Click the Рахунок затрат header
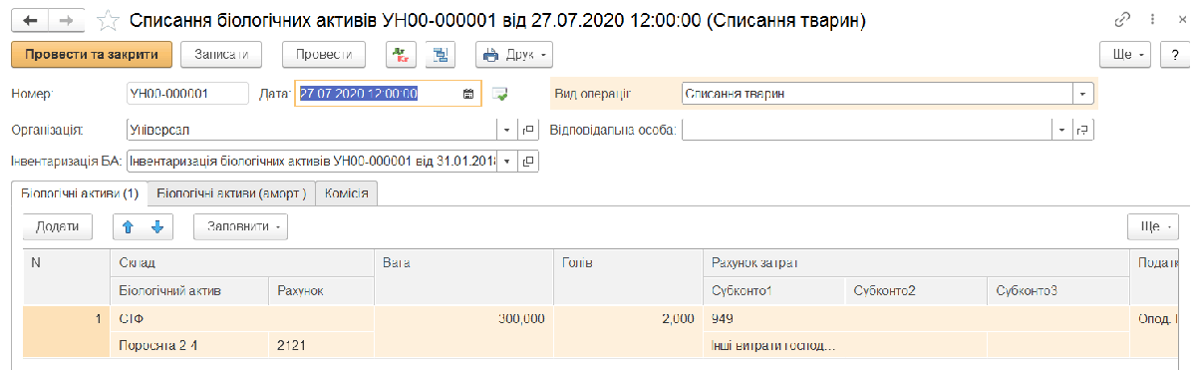The width and height of the screenshot is (1196, 370). pos(917,263)
